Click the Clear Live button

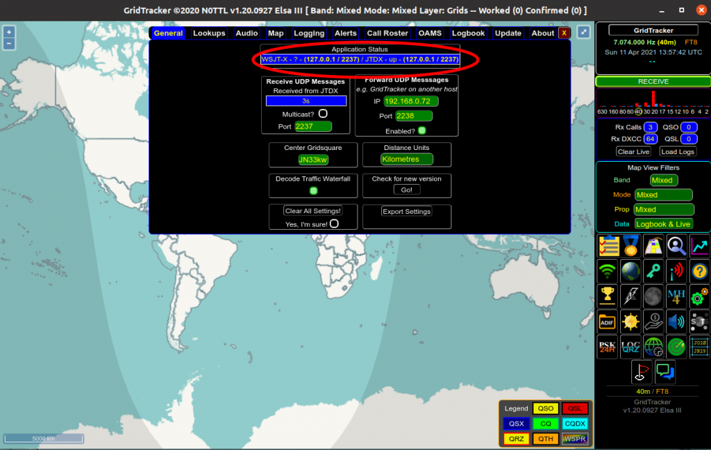tap(633, 151)
